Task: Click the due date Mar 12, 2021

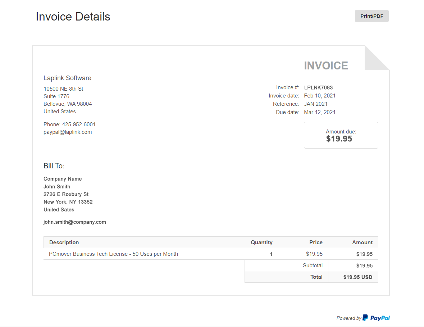Action: tap(320, 112)
